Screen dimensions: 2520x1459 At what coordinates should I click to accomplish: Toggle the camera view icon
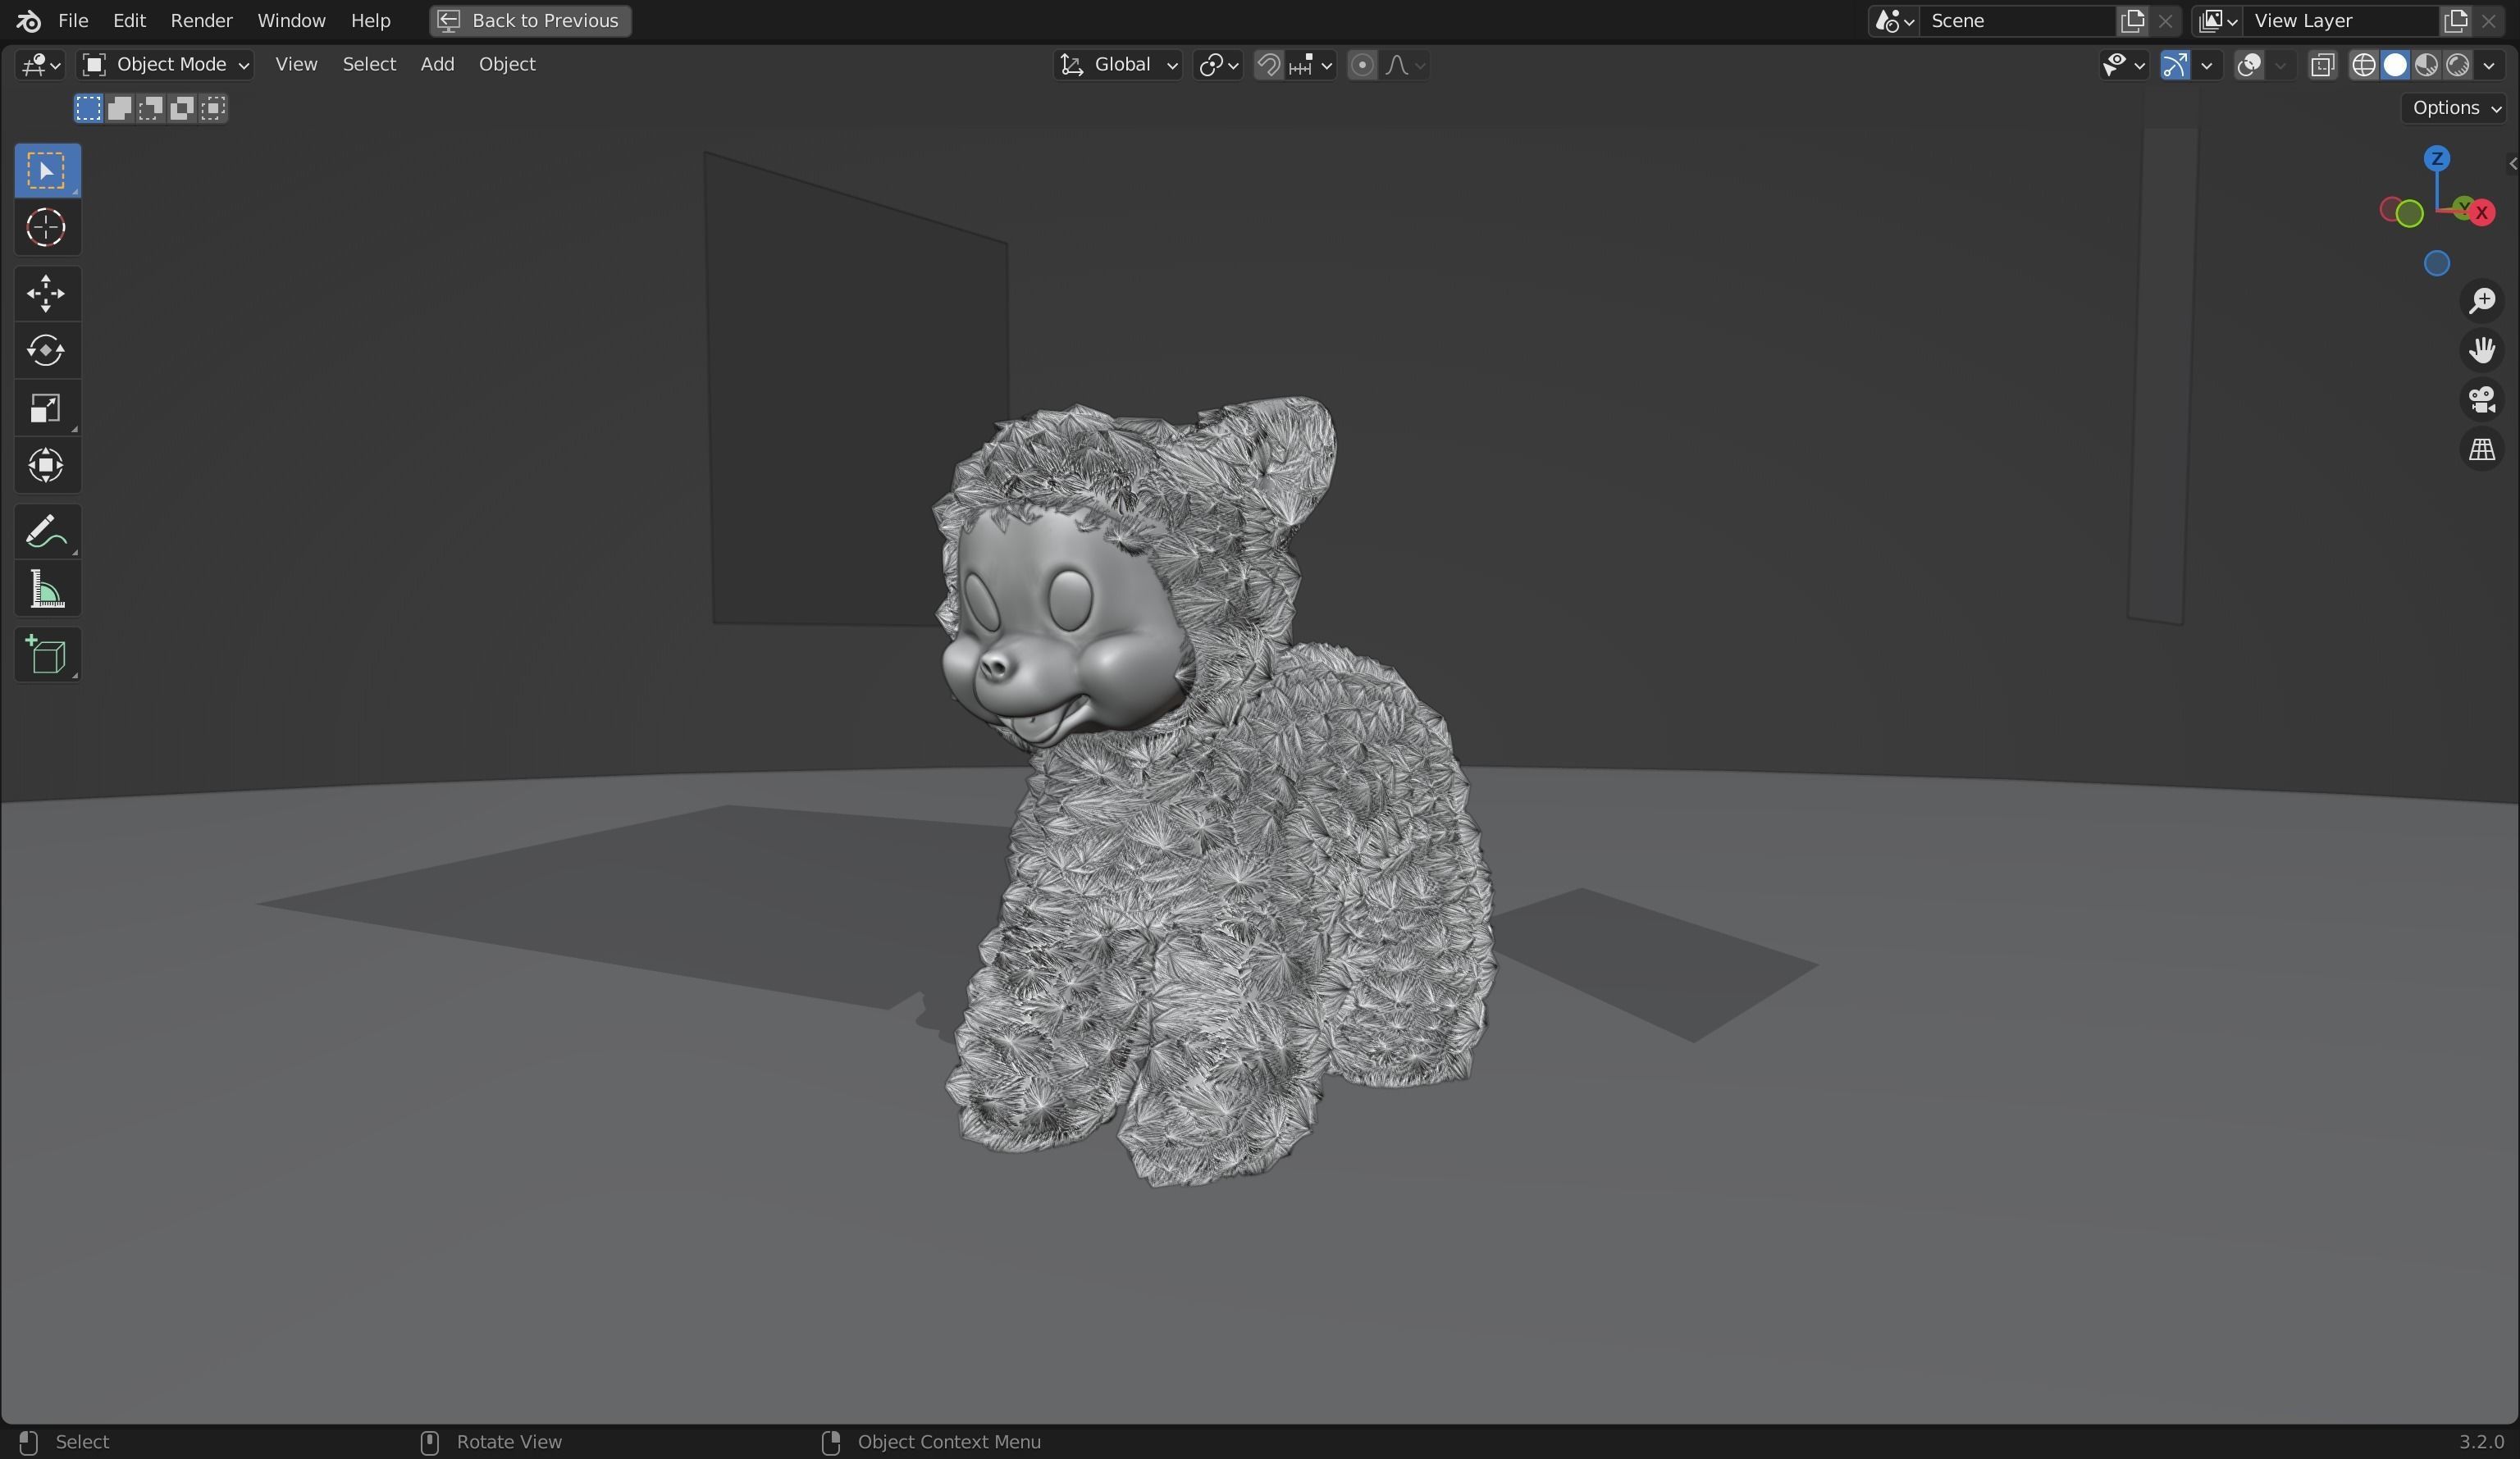click(x=2481, y=400)
